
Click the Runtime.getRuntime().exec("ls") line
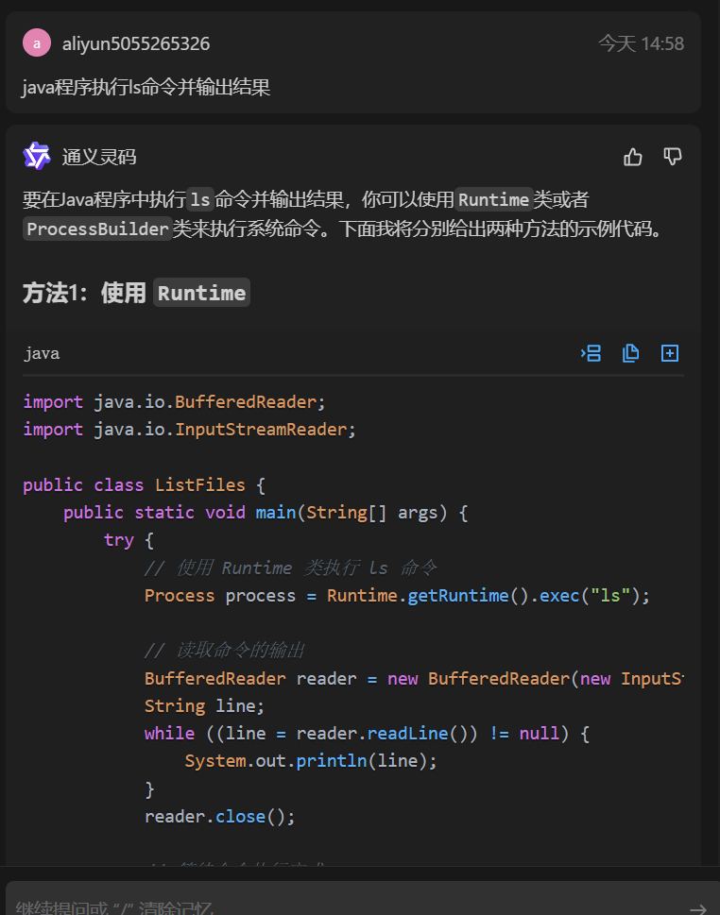point(397,596)
